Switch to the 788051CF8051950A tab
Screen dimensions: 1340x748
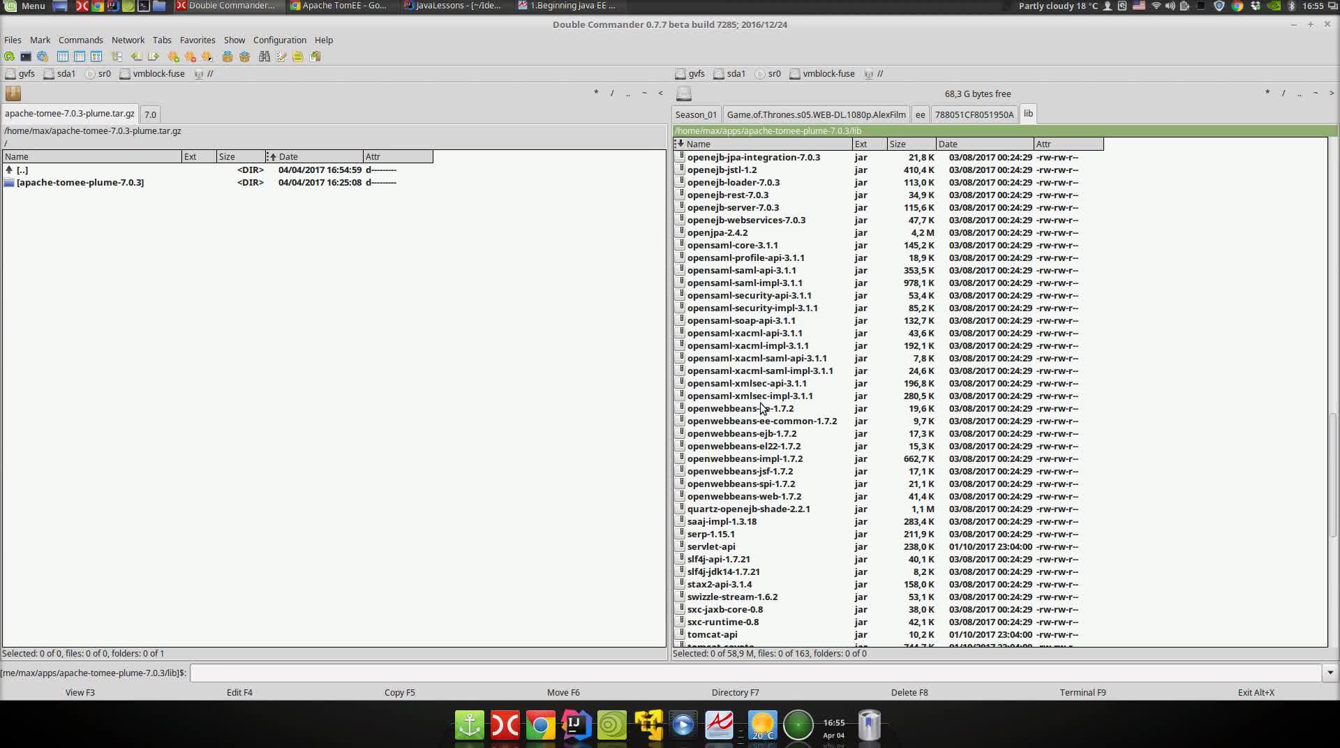974,114
